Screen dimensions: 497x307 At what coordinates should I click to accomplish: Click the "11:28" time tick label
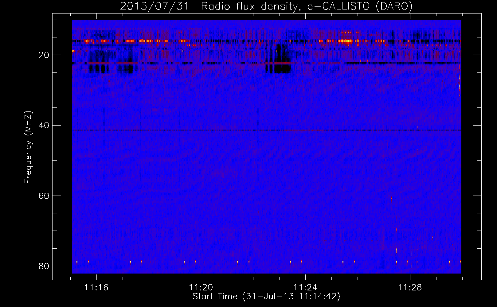pyautogui.click(x=410, y=288)
